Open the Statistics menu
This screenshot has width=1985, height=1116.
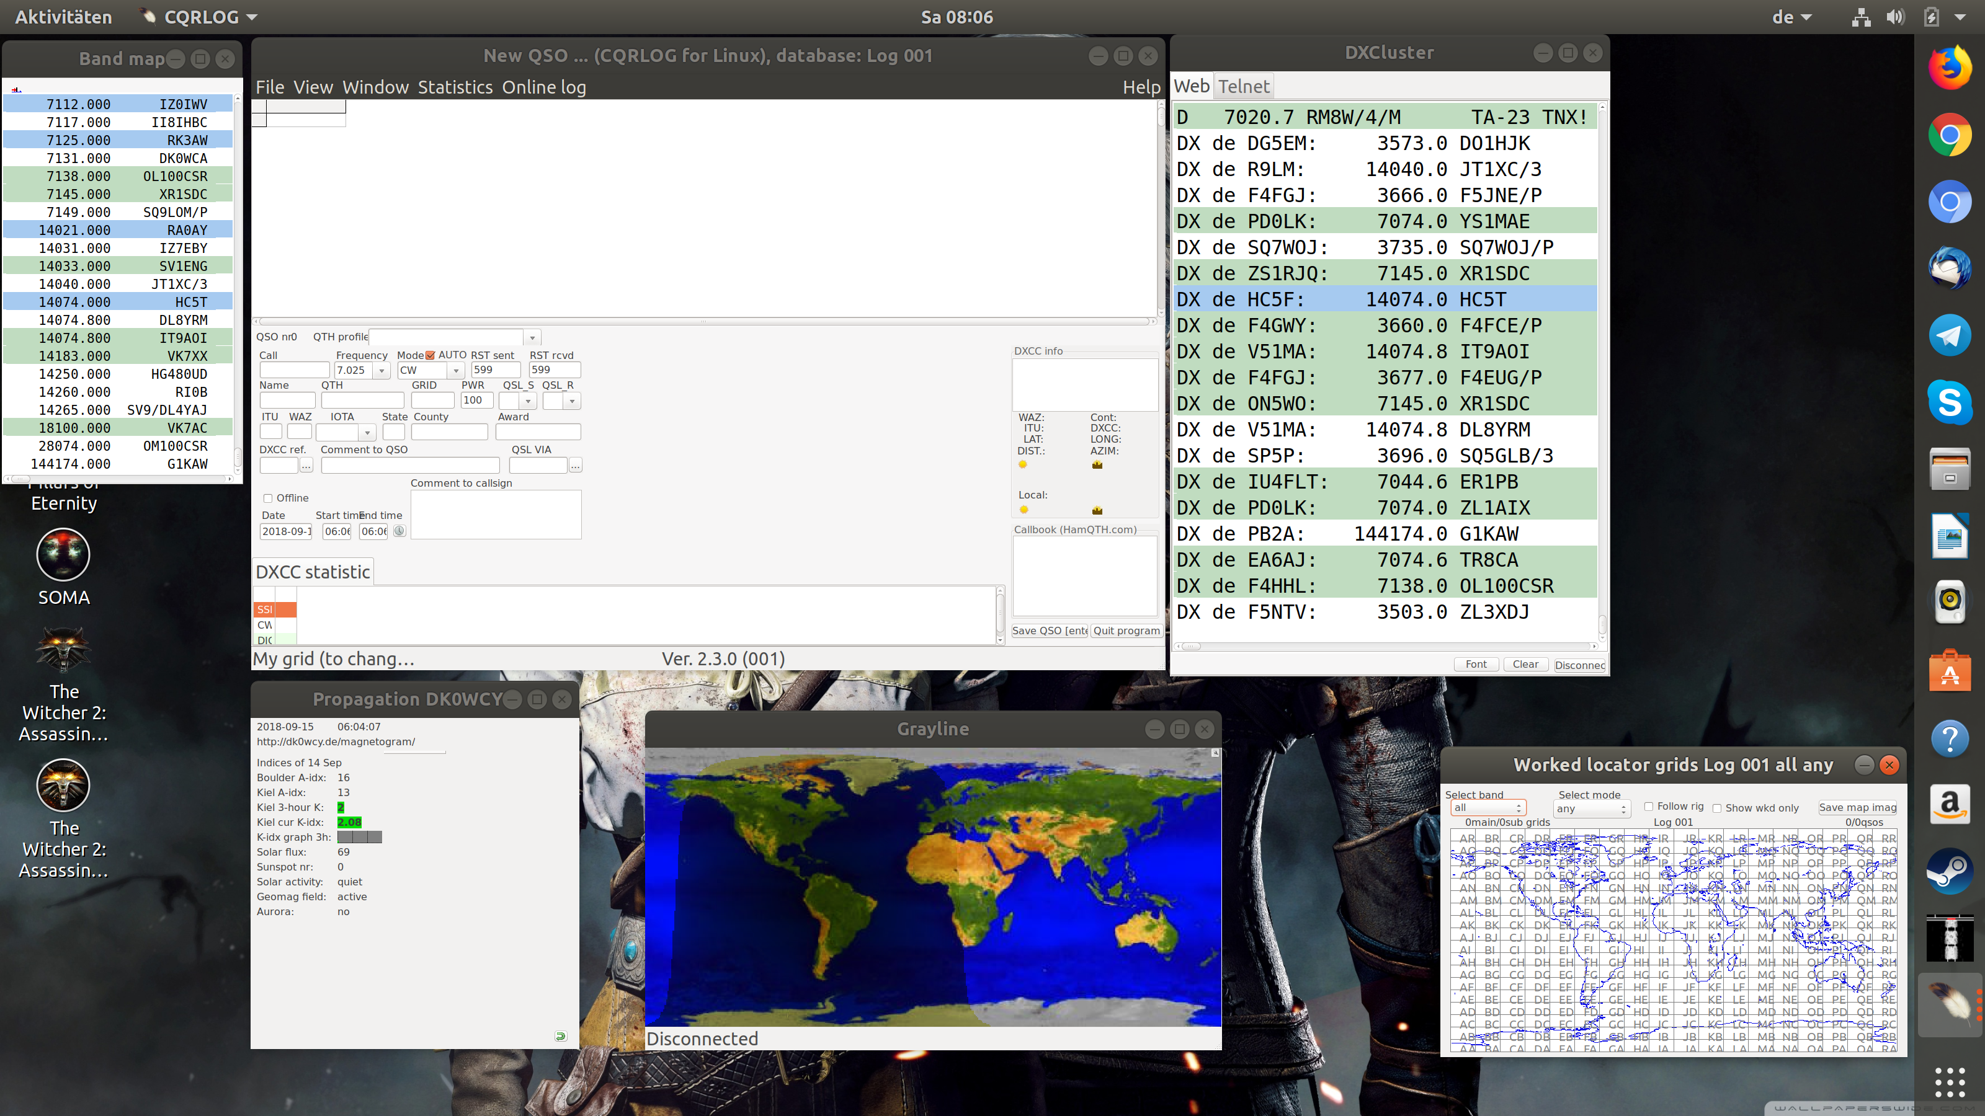(455, 87)
